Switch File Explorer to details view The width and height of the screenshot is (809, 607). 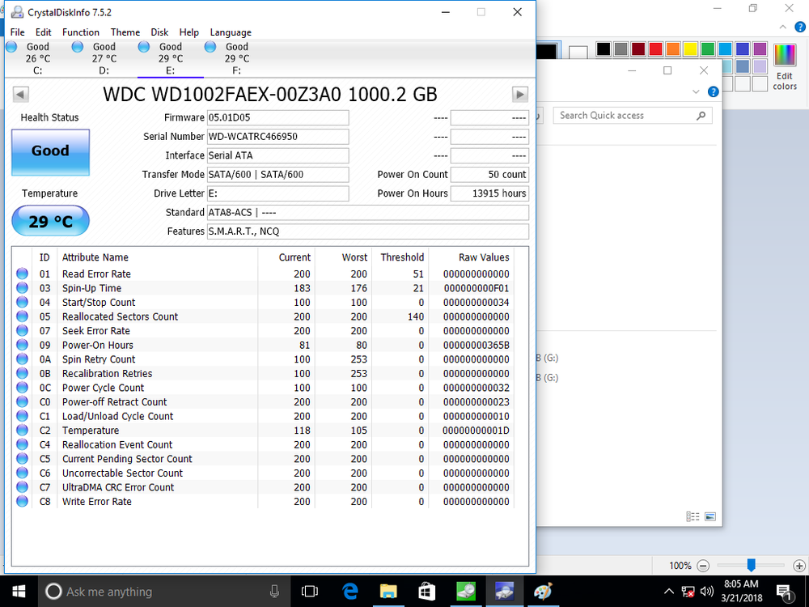click(x=693, y=516)
